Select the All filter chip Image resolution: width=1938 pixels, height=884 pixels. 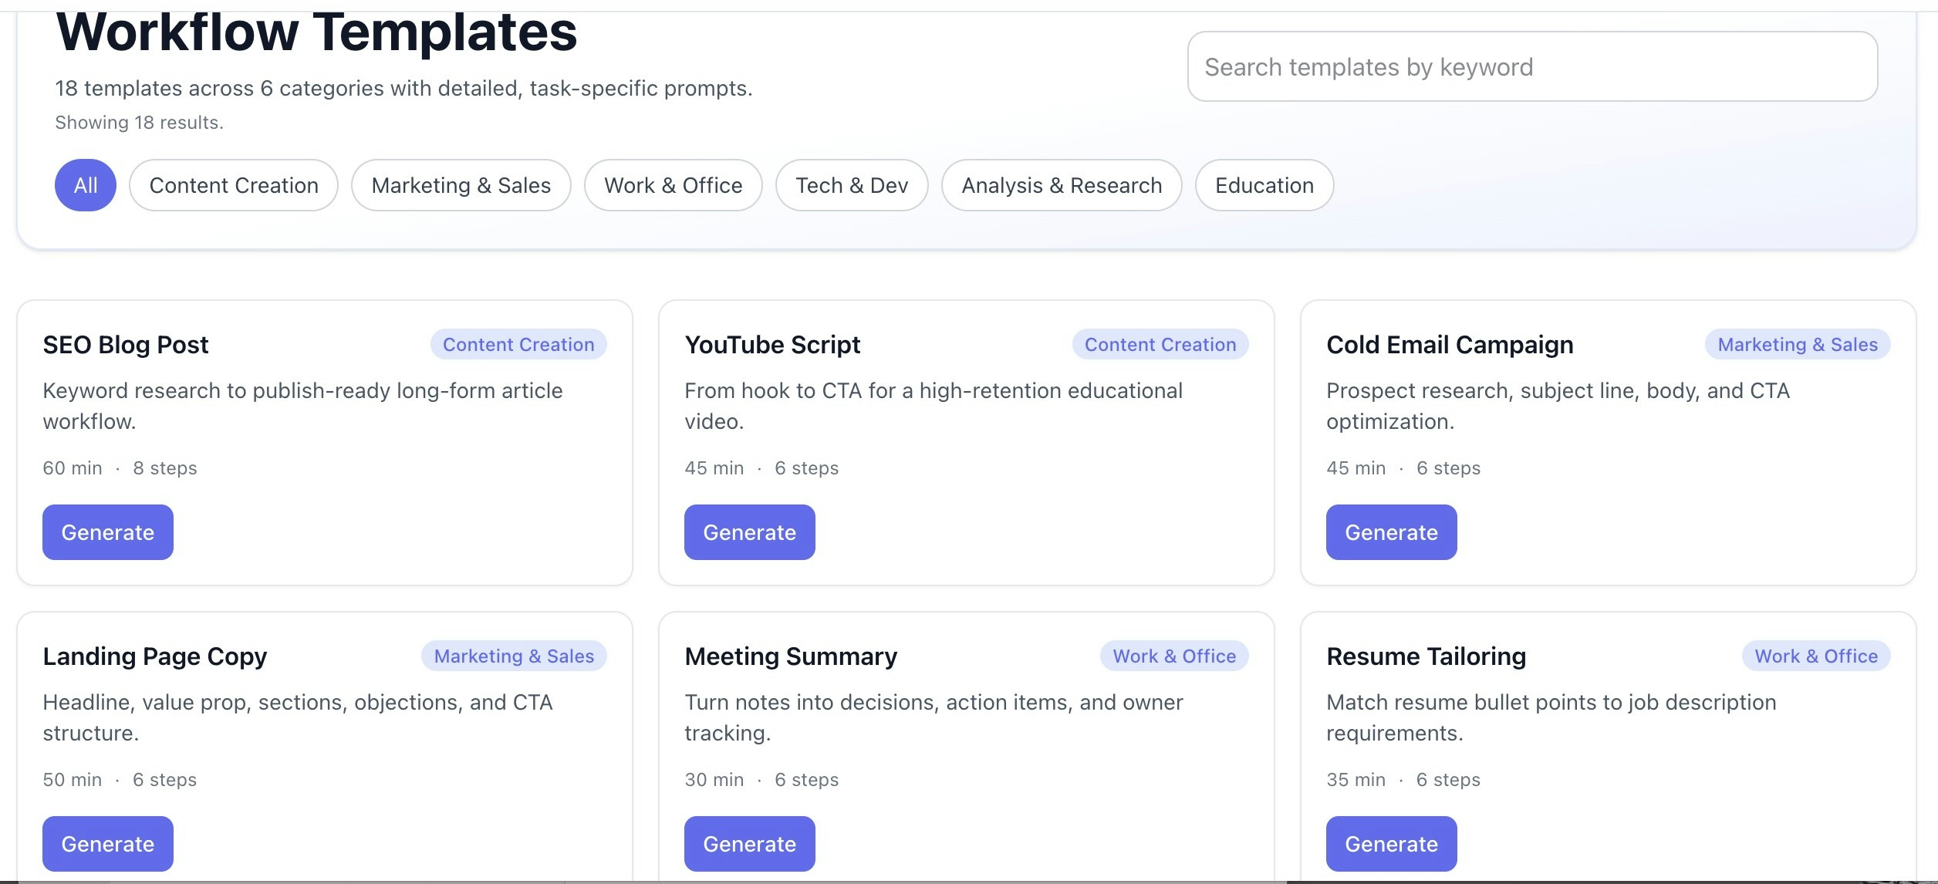pyautogui.click(x=85, y=185)
